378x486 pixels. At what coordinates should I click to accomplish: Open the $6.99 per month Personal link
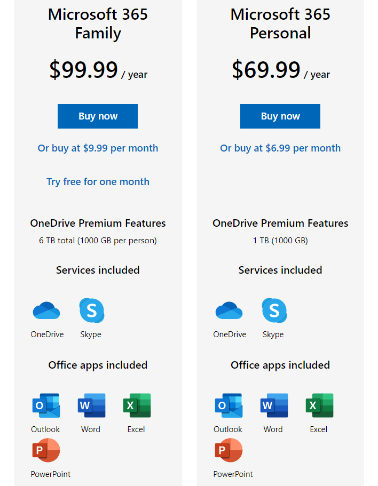(x=280, y=148)
